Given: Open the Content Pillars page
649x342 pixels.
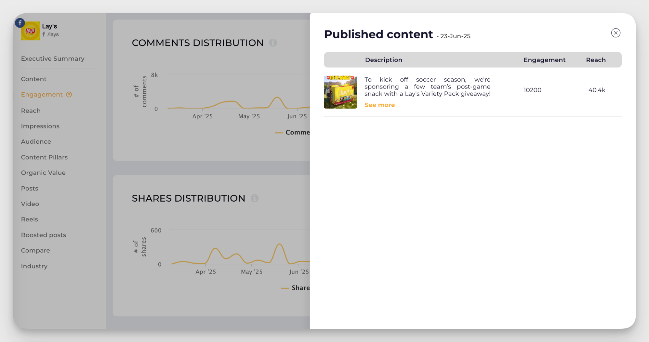Looking at the screenshot, I should tap(44, 157).
